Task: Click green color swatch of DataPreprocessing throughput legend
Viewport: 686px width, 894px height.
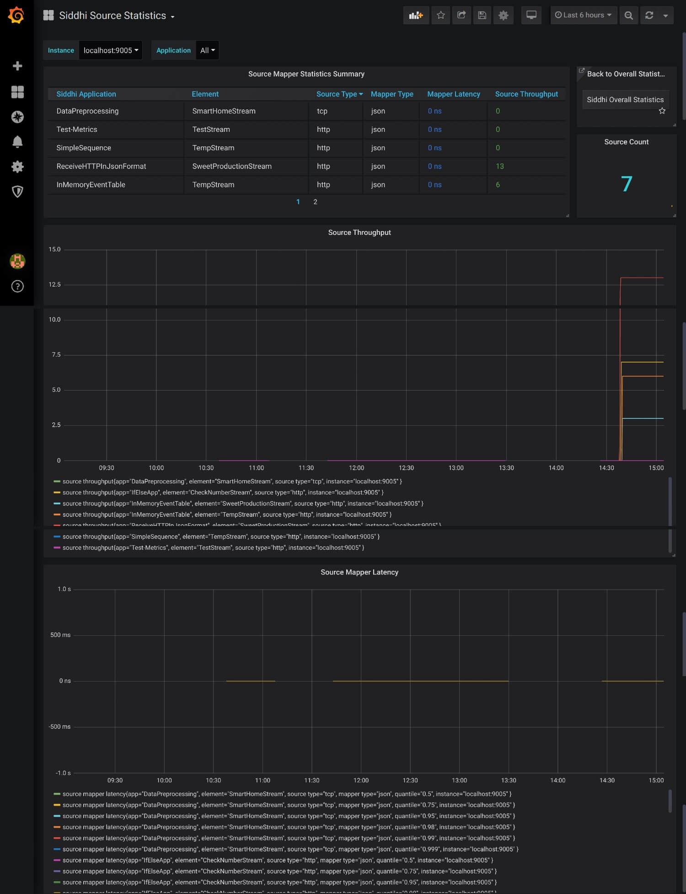Action: (57, 482)
